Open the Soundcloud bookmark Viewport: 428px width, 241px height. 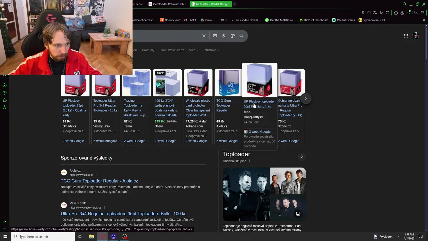tap(170, 20)
